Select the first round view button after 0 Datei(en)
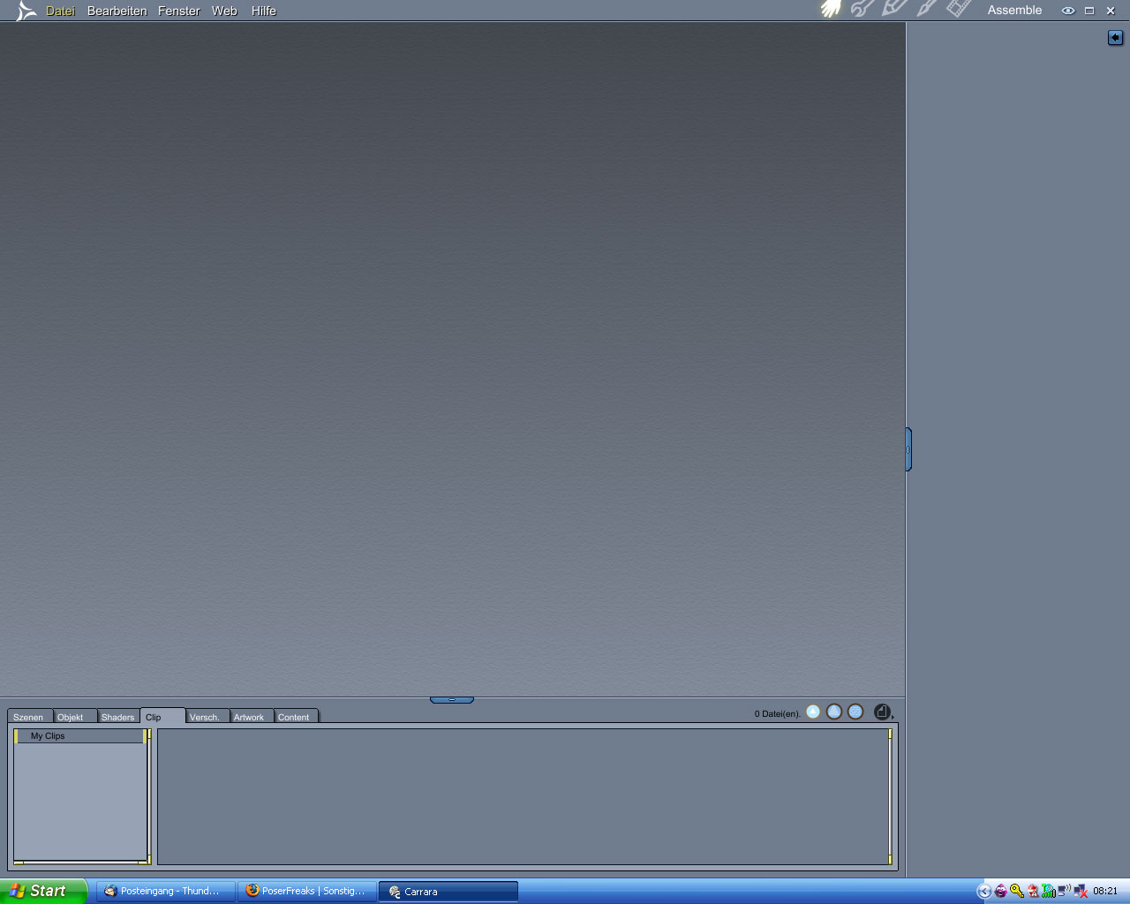This screenshot has width=1130, height=904. 813,712
